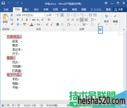Image resolution: width=127 pixels, height=108 pixels.
Task: Toggle italic formatting
Action: [22, 20]
